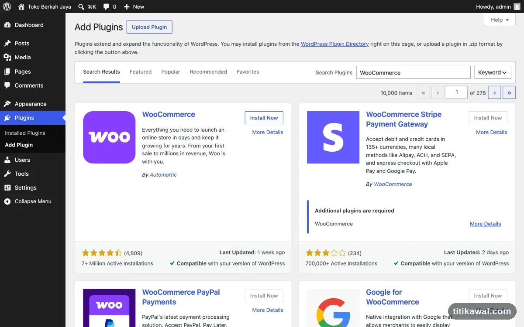
Task: Open More Details for required WooCommerce plugin
Action: click(485, 224)
